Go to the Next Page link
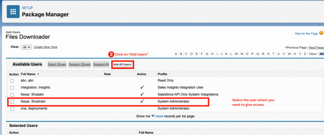Image resolution: width=324 pixels, height=136 pixels. [x=316, y=47]
